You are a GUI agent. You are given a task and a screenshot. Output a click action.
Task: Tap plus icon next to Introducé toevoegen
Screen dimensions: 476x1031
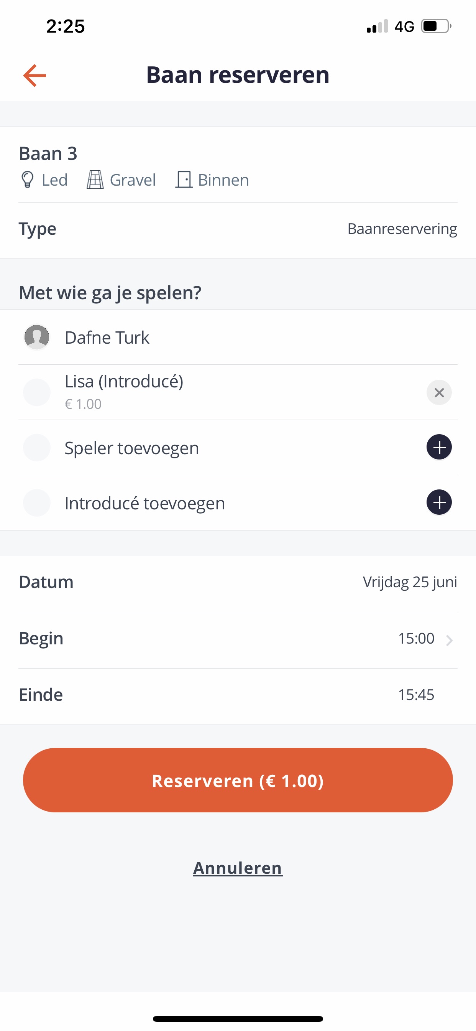point(439,502)
